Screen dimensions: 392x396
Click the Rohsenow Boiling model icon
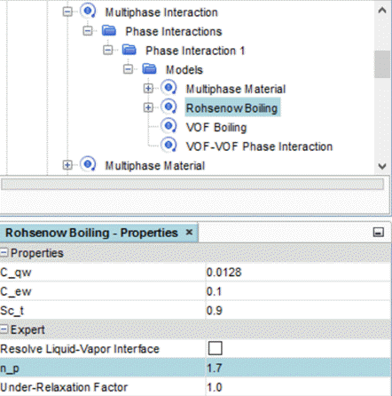point(169,107)
